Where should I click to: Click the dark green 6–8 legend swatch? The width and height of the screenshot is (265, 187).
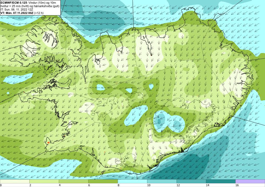pos(103,181)
